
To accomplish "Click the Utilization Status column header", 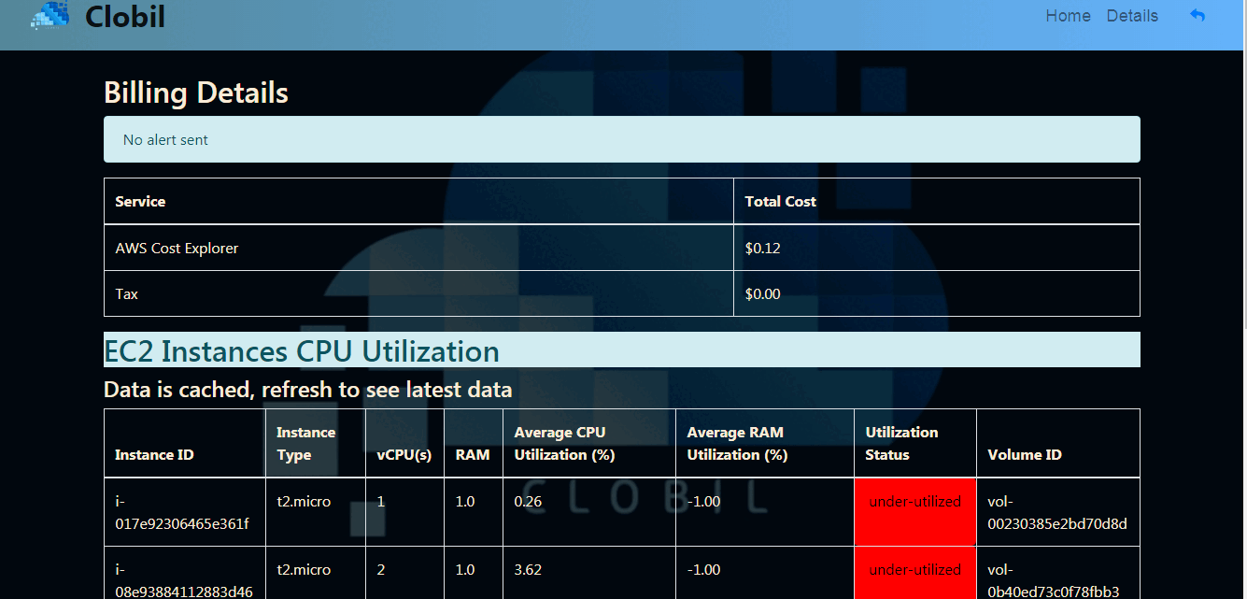I will [901, 444].
